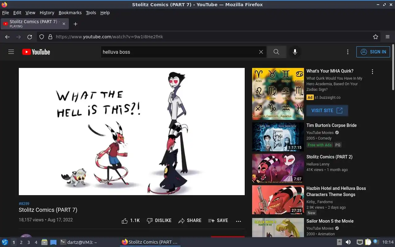The width and height of the screenshot is (395, 247).
Task: Open the YouTube hamburger guide menu
Action: 11,52
